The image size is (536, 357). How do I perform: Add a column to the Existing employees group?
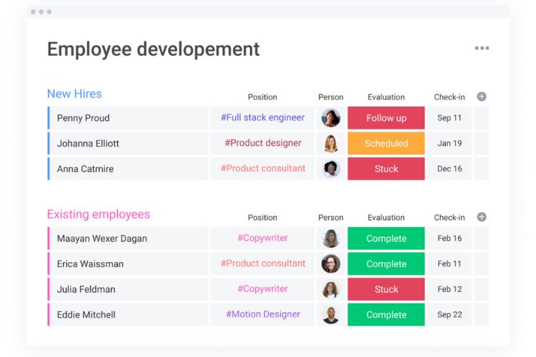pos(482,217)
